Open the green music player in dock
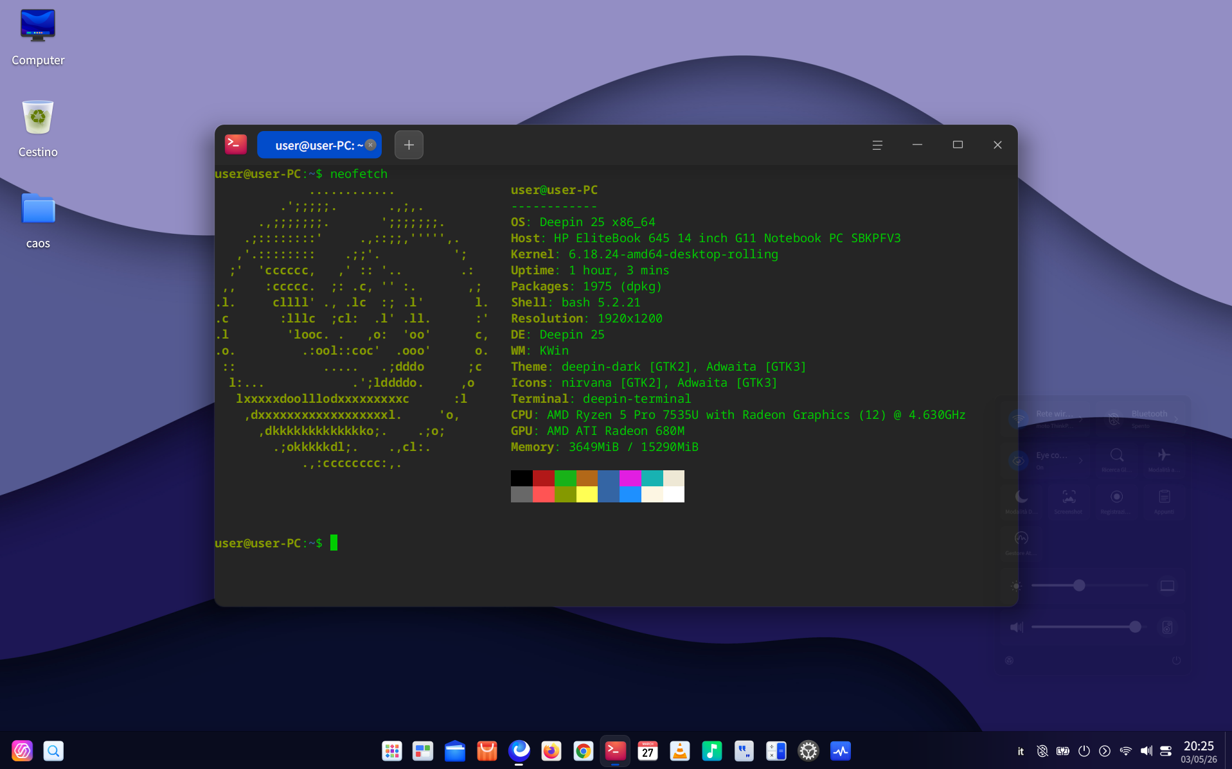Screen dimensions: 1232x769 click(712, 750)
